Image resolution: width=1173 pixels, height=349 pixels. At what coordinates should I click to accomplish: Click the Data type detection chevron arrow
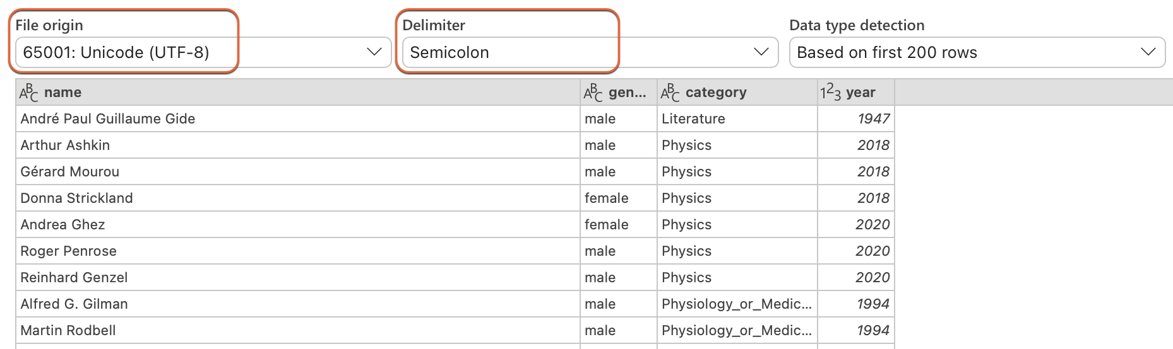pyautogui.click(x=1148, y=52)
